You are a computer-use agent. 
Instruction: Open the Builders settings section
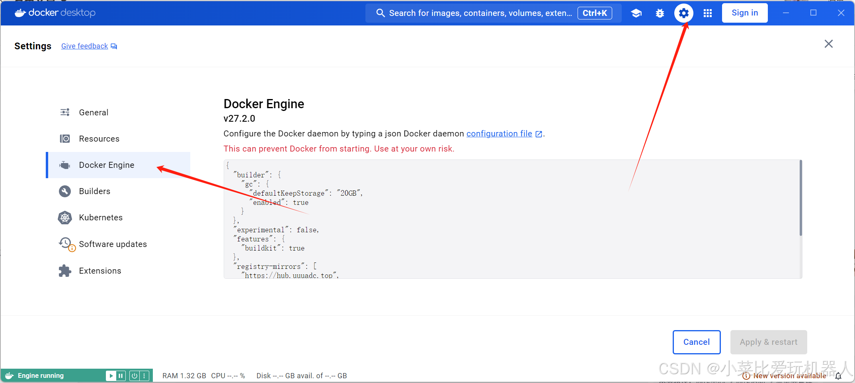(95, 191)
